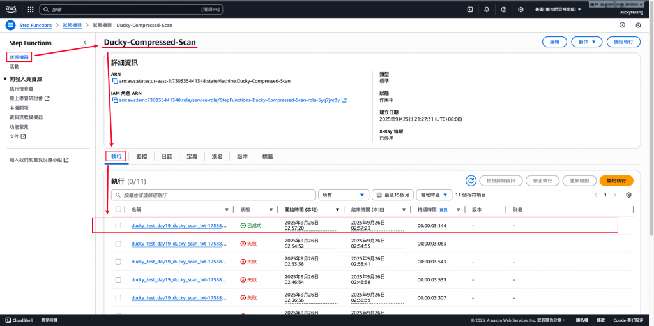Check the successful execution at 02:57:20

pos(118,226)
